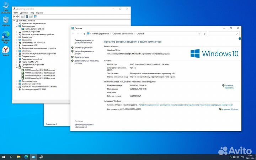Collapse the Процессоры node
Image resolution: width=256 pixels, height=160 pixels.
pos(17,67)
